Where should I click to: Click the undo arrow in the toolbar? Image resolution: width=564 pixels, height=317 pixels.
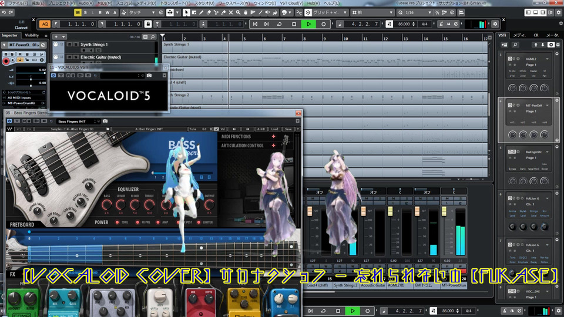pos(4,12)
